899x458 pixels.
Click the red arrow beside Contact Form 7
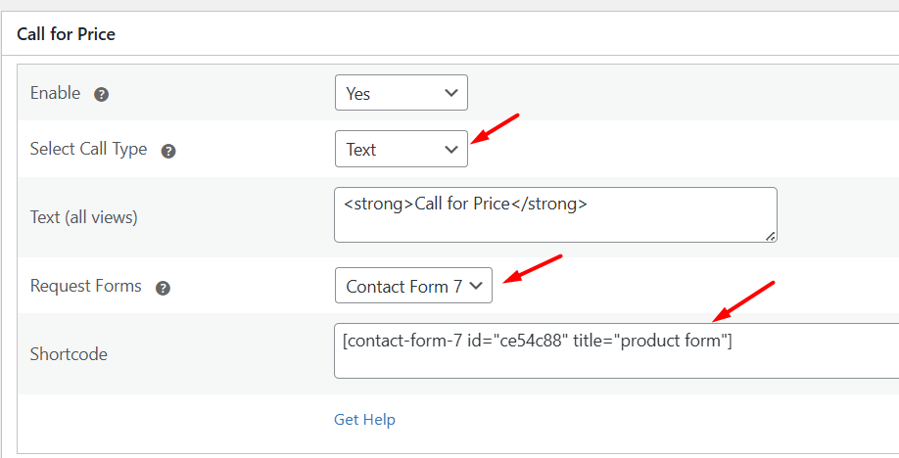coord(534,269)
